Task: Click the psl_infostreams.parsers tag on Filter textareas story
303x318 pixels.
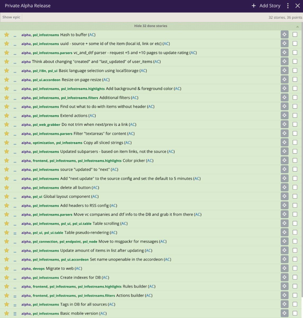Action: [x=52, y=134]
